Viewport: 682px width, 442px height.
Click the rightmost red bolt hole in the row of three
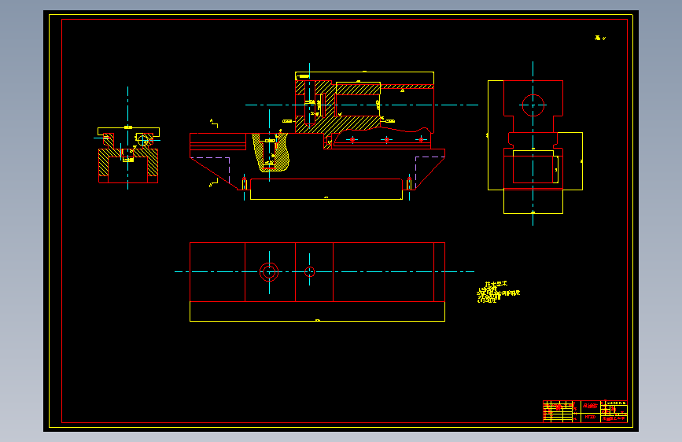click(421, 140)
